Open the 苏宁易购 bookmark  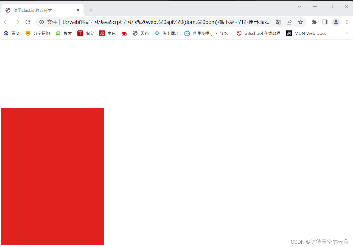click(x=37, y=33)
